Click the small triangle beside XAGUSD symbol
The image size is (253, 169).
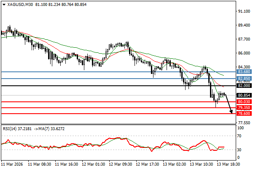pyautogui.click(x=3, y=4)
